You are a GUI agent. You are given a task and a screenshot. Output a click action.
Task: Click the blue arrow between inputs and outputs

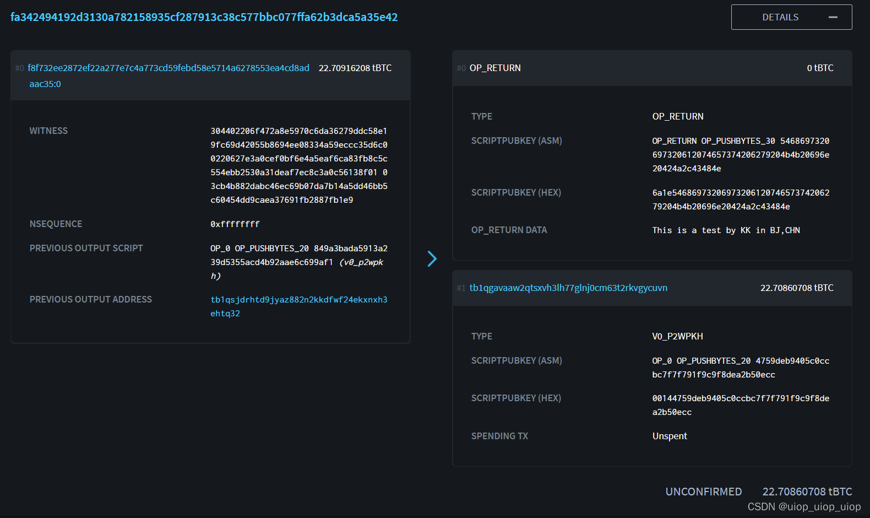click(x=432, y=258)
